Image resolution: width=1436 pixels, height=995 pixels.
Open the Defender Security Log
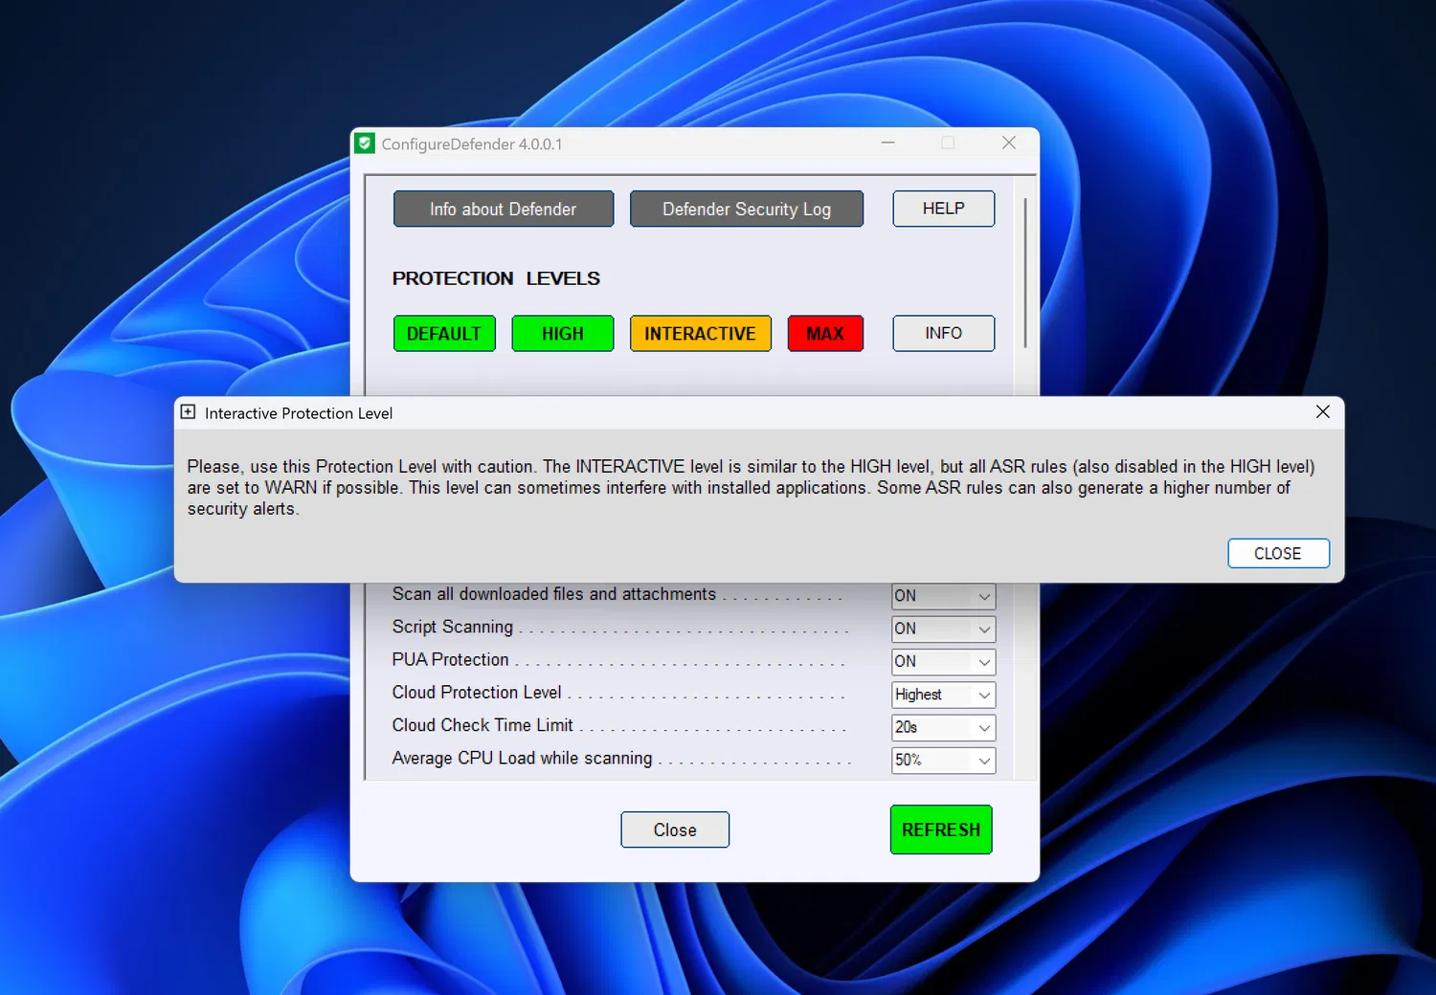point(747,209)
